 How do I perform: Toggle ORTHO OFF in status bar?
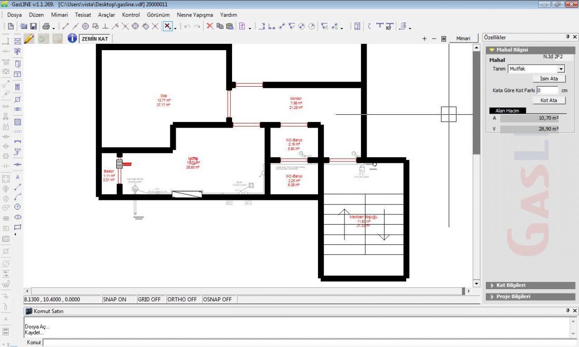[182, 299]
